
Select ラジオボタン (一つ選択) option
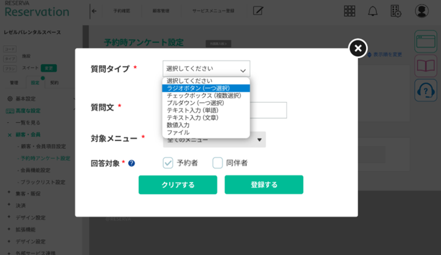pos(198,88)
